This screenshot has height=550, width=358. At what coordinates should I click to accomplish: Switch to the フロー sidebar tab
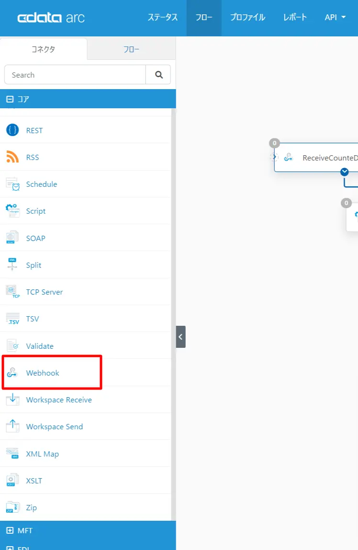(x=131, y=49)
